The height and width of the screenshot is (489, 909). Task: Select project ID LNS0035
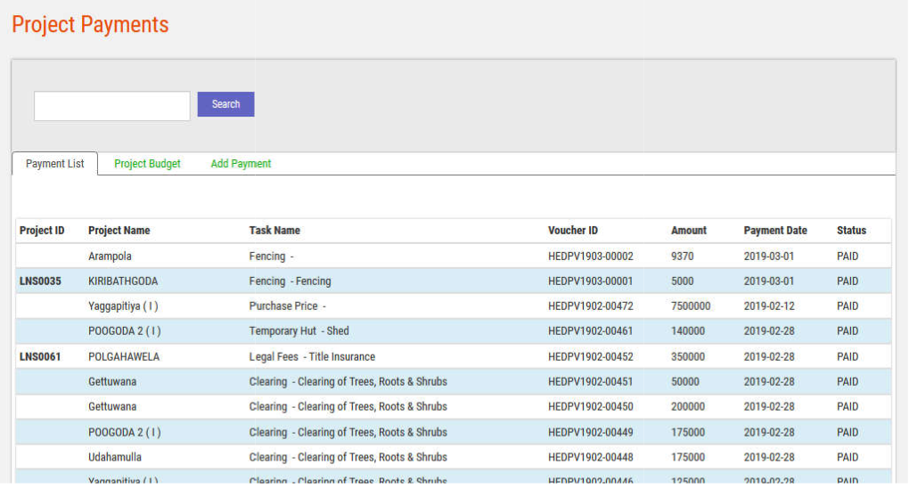(40, 281)
